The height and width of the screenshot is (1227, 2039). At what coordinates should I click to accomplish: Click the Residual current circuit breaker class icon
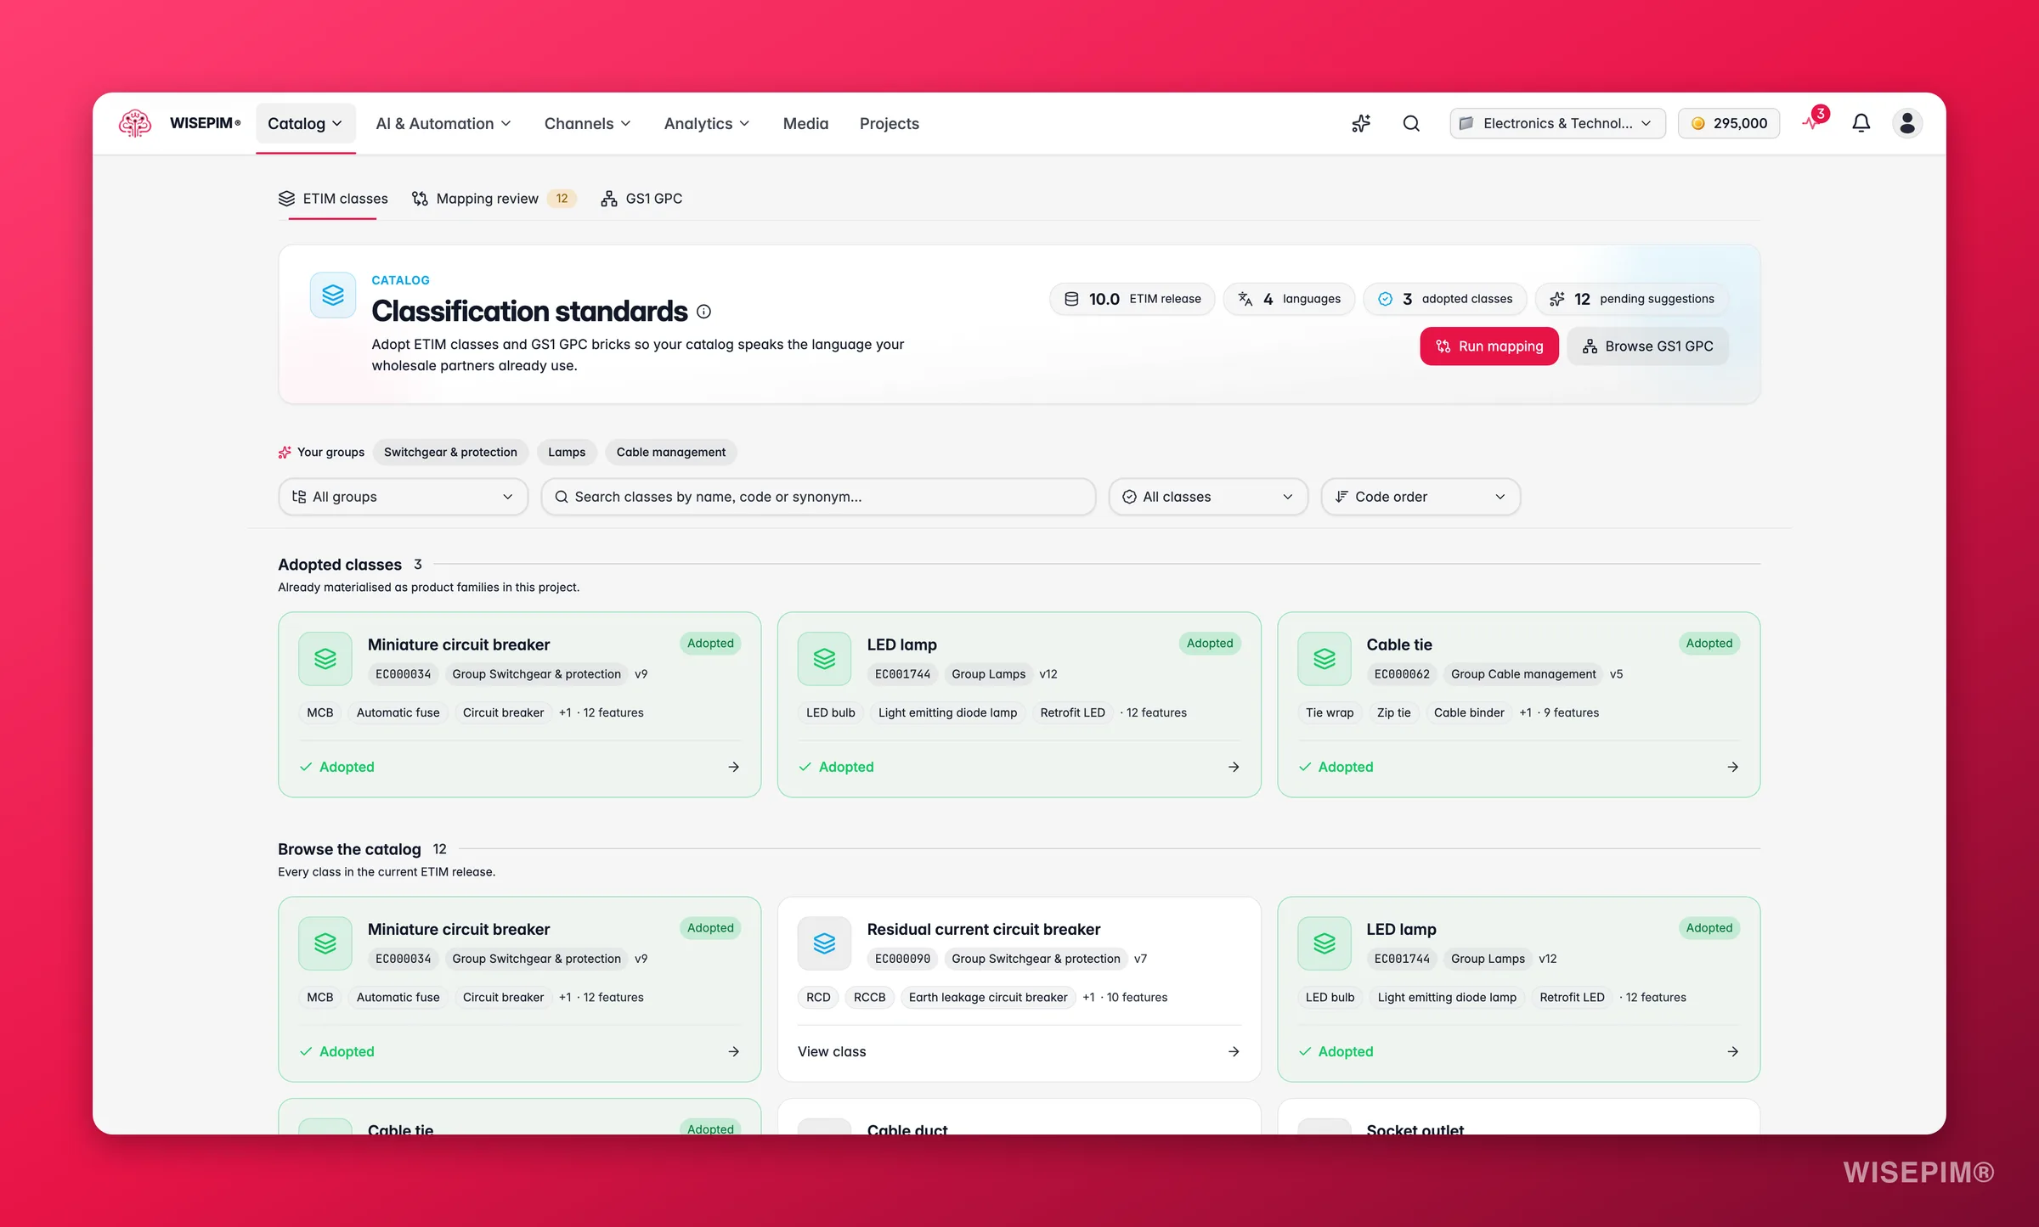pos(824,943)
